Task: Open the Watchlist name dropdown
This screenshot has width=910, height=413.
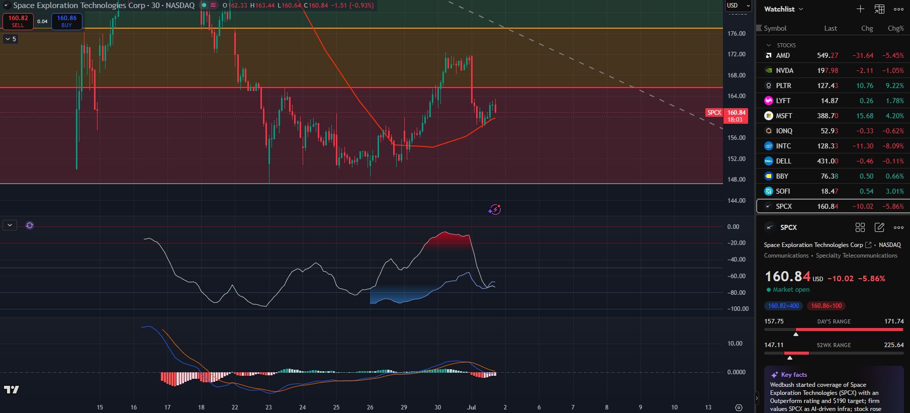Action: 783,9
